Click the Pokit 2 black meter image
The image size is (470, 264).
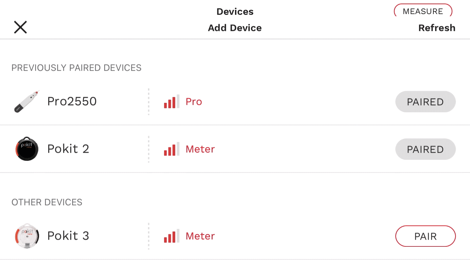[x=27, y=149]
